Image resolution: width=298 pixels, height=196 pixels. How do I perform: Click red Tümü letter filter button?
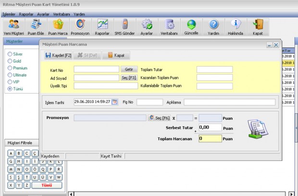[x=47, y=185]
